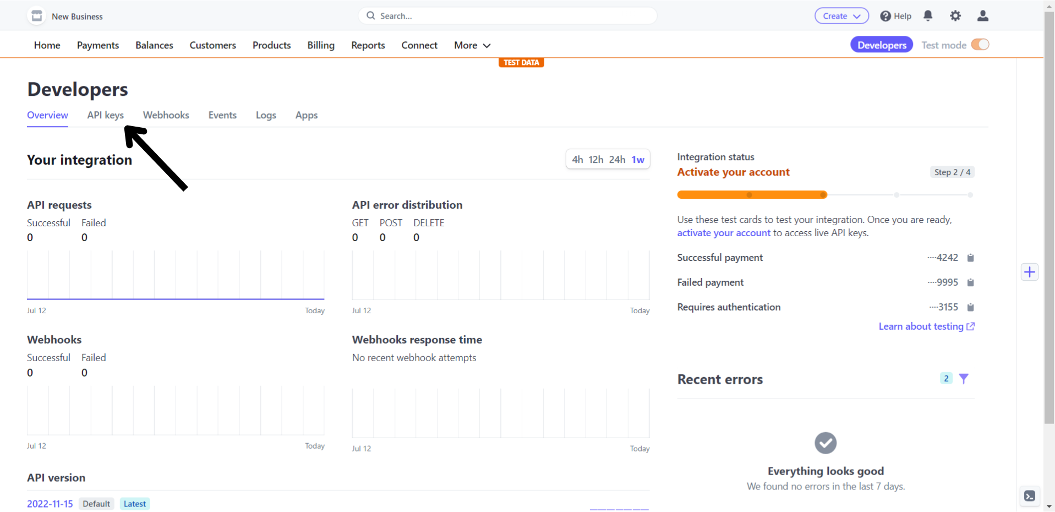Open the Webhooks tab
The width and height of the screenshot is (1055, 512).
(x=166, y=115)
